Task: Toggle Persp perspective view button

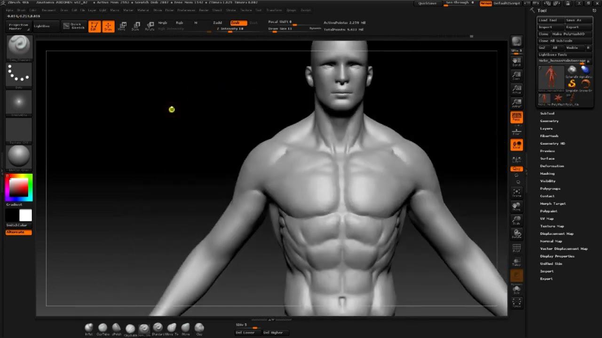Action: [x=516, y=117]
